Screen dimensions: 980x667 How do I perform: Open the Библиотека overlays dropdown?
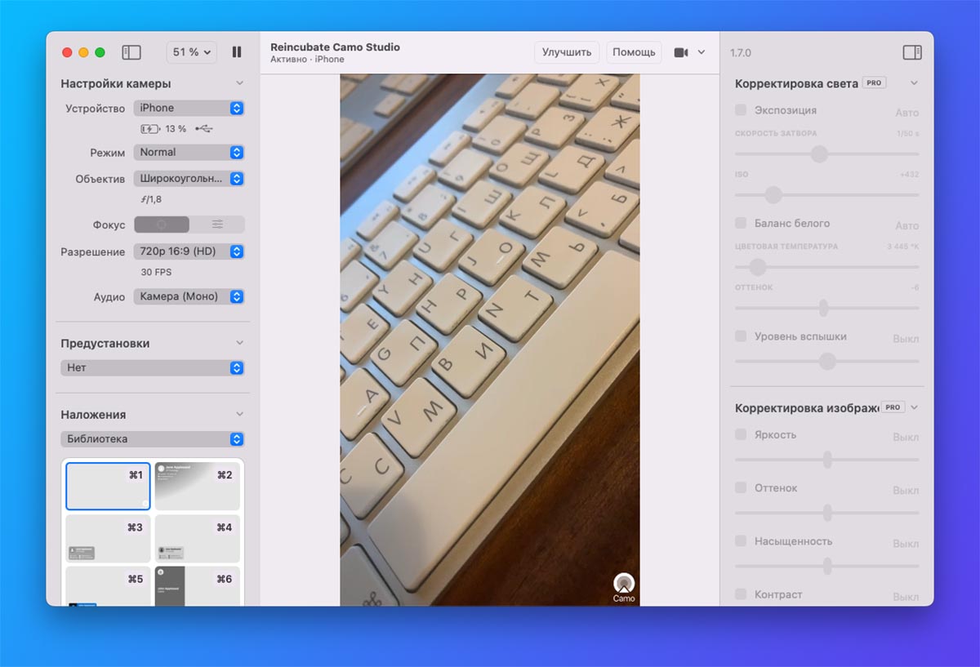[x=153, y=438]
